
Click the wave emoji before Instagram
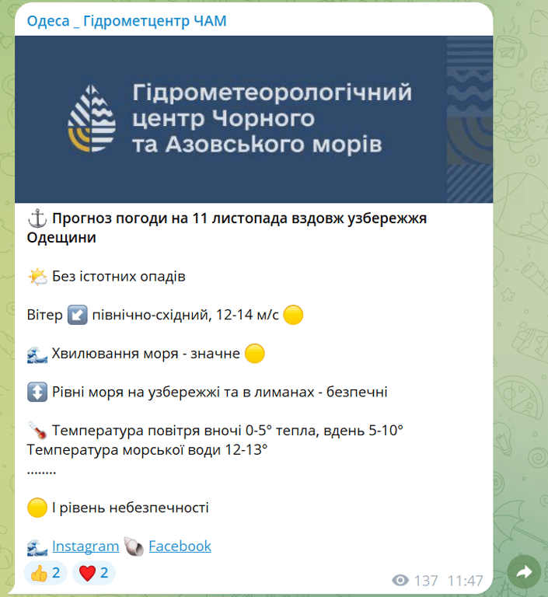37,546
